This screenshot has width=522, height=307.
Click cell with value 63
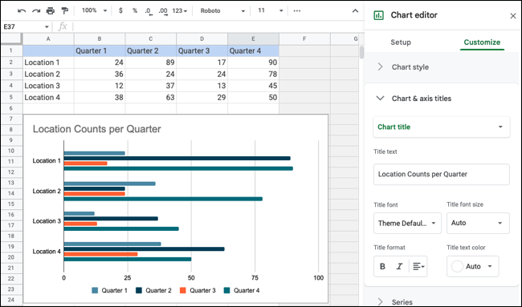pyautogui.click(x=151, y=97)
